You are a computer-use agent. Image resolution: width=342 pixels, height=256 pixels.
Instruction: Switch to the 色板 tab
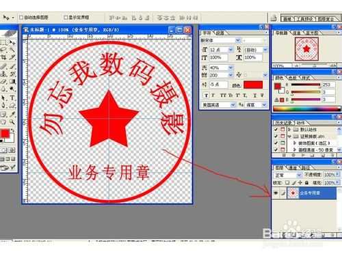pos(292,78)
